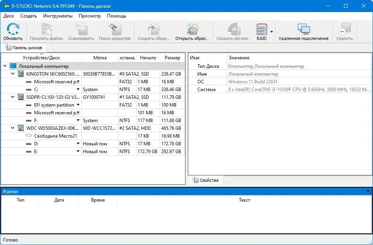This screenshot has height=245, width=373.
Task: Open the Инструменты menu
Action: (57, 16)
